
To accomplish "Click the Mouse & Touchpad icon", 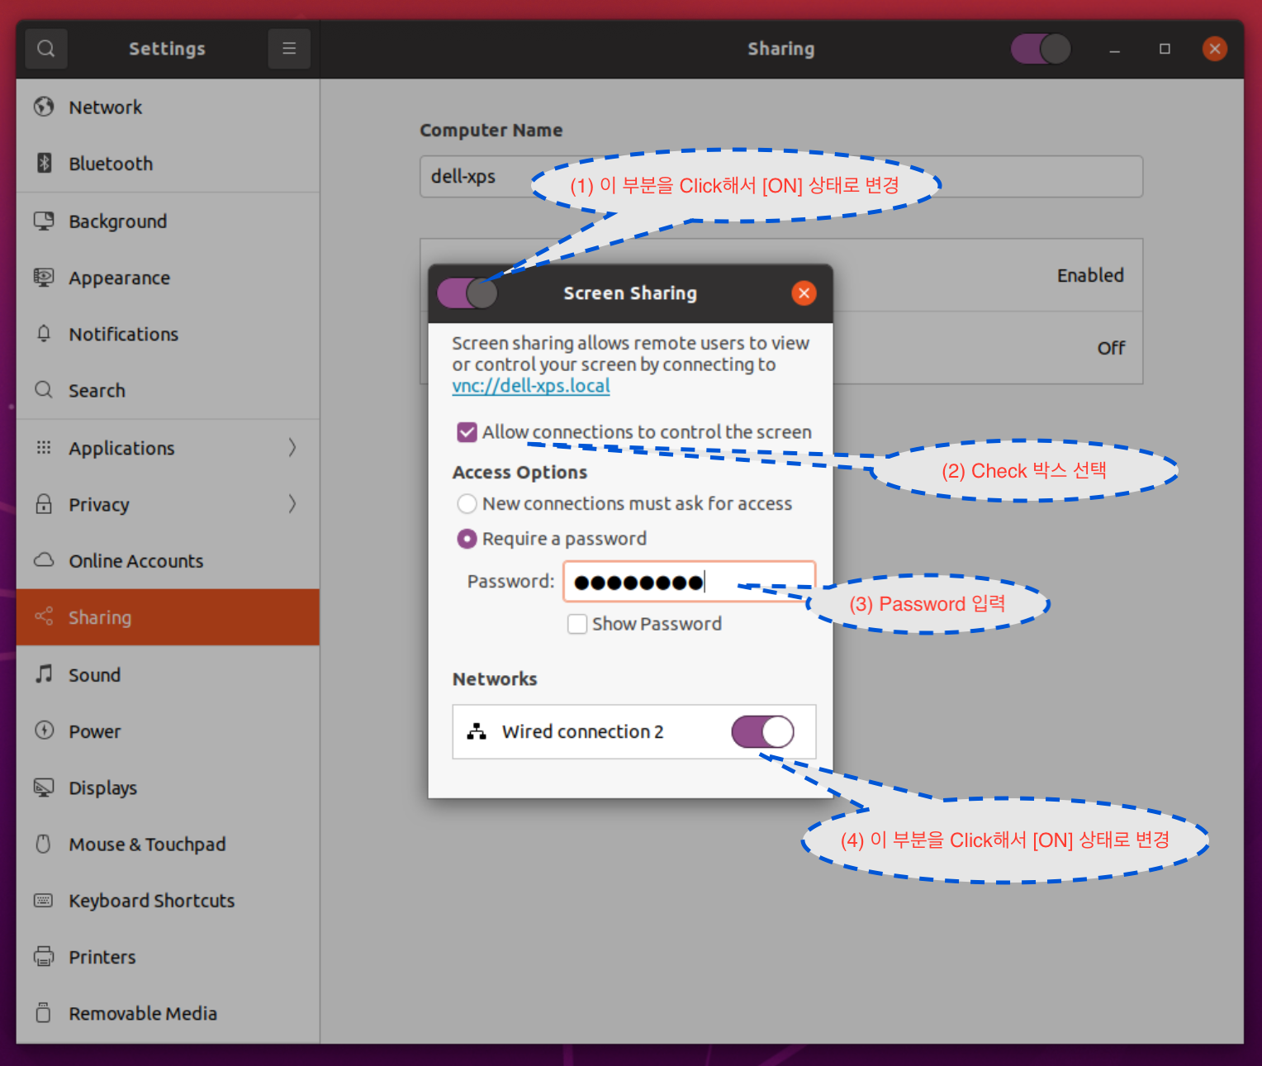I will click(44, 844).
